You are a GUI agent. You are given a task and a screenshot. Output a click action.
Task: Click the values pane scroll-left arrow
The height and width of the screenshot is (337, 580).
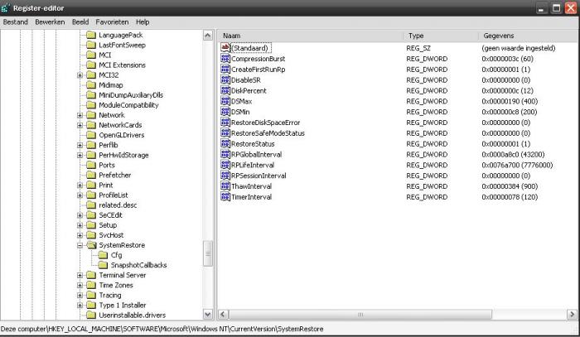coord(223,315)
